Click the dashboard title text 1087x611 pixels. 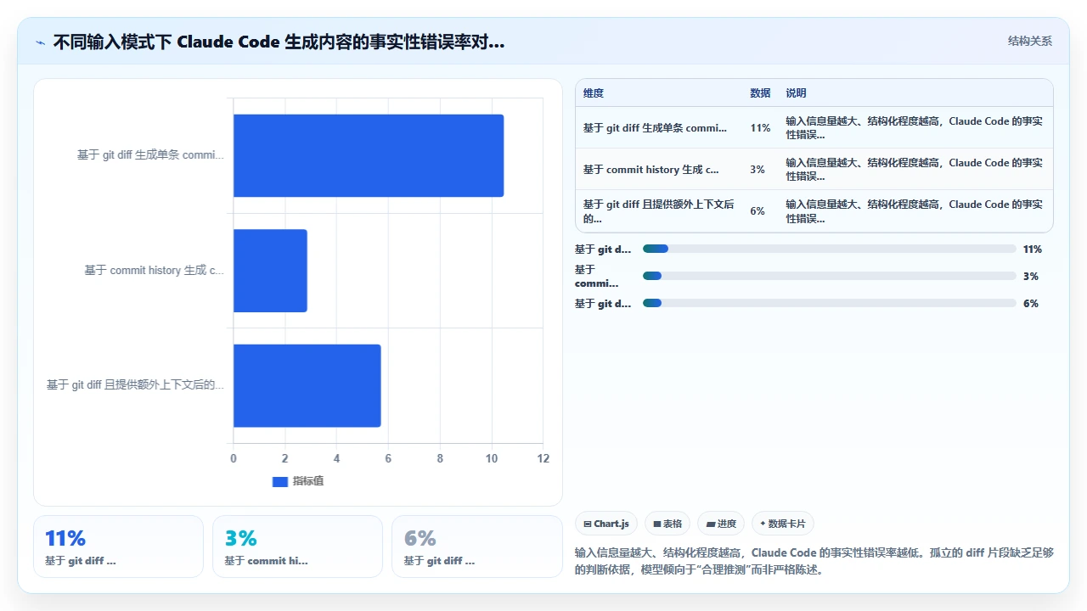point(279,42)
